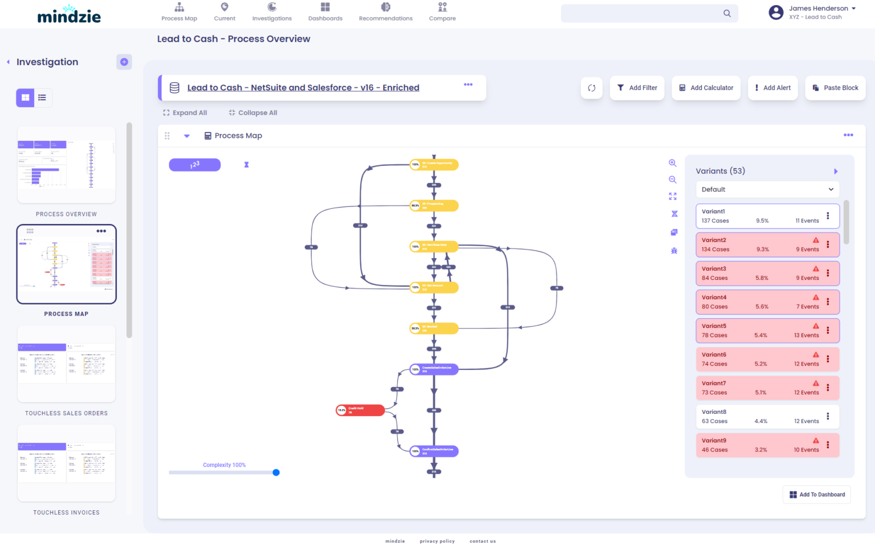Select the zoom out icon on process map
The height and width of the screenshot is (545, 875).
[x=673, y=180]
